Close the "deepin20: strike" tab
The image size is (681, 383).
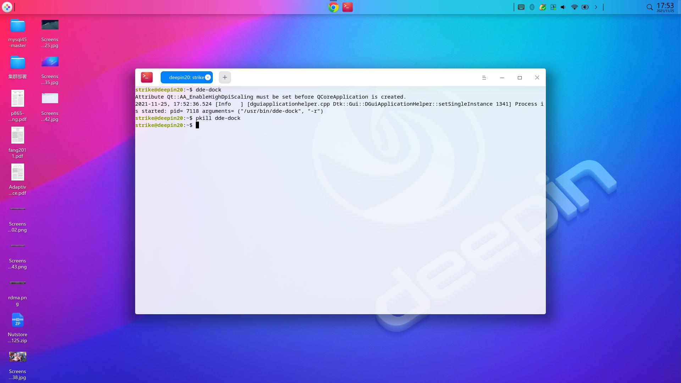click(x=208, y=77)
